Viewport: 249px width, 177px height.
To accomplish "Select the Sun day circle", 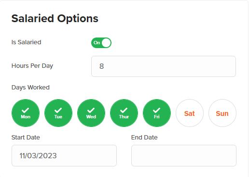I will [x=222, y=113].
